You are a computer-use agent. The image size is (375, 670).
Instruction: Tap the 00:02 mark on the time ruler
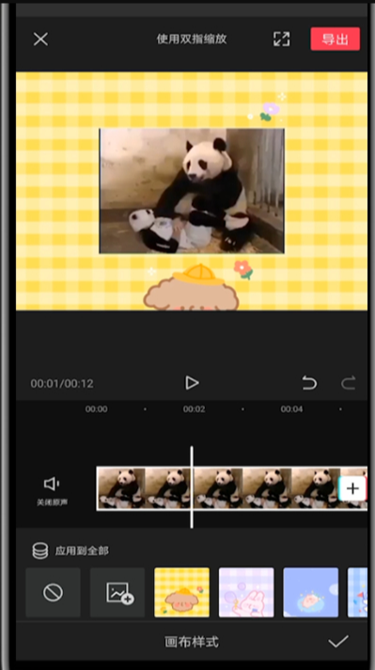(195, 409)
